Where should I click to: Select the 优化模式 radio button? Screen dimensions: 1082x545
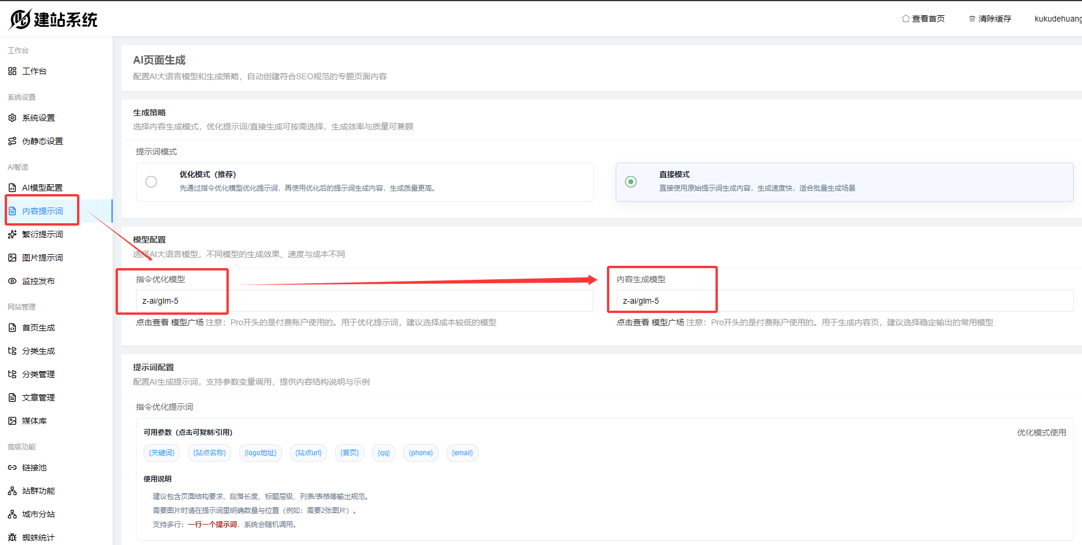[x=151, y=181]
